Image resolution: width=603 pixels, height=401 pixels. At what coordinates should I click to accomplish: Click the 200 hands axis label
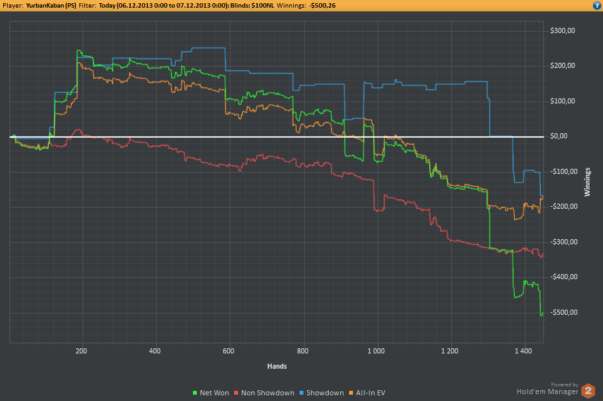point(81,351)
